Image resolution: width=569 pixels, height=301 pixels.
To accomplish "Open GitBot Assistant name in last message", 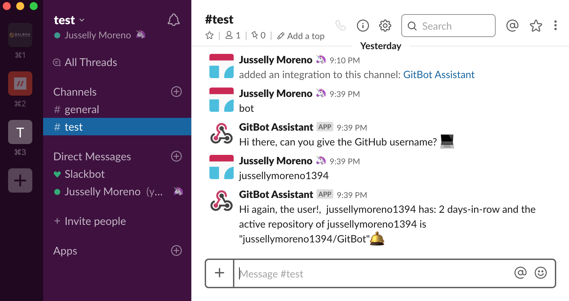I will [276, 194].
